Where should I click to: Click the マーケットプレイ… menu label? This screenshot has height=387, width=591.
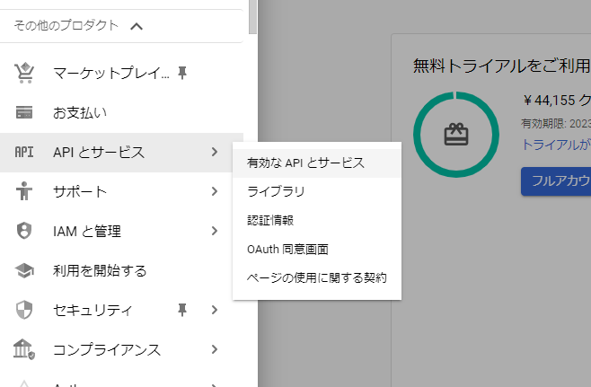(111, 73)
